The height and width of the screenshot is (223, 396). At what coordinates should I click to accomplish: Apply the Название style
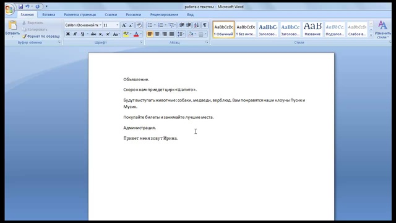(312, 30)
